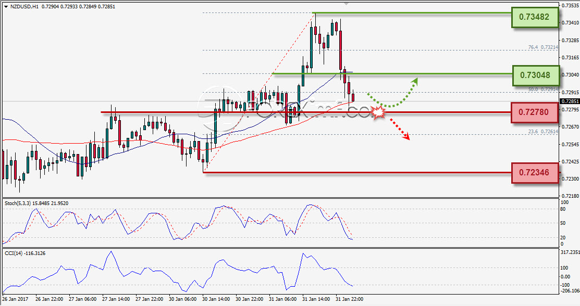Screen dimensions: 580x306
Task: Click the time axis label 27 Jan 14:00
Action: (x=116, y=299)
